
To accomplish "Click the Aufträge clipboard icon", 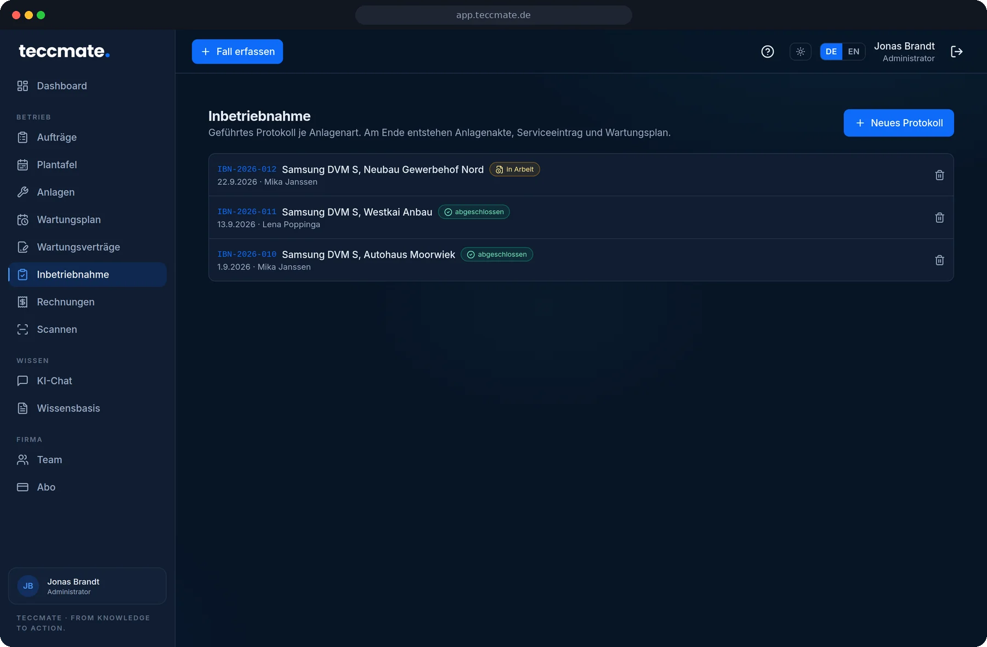I will pyautogui.click(x=22, y=137).
